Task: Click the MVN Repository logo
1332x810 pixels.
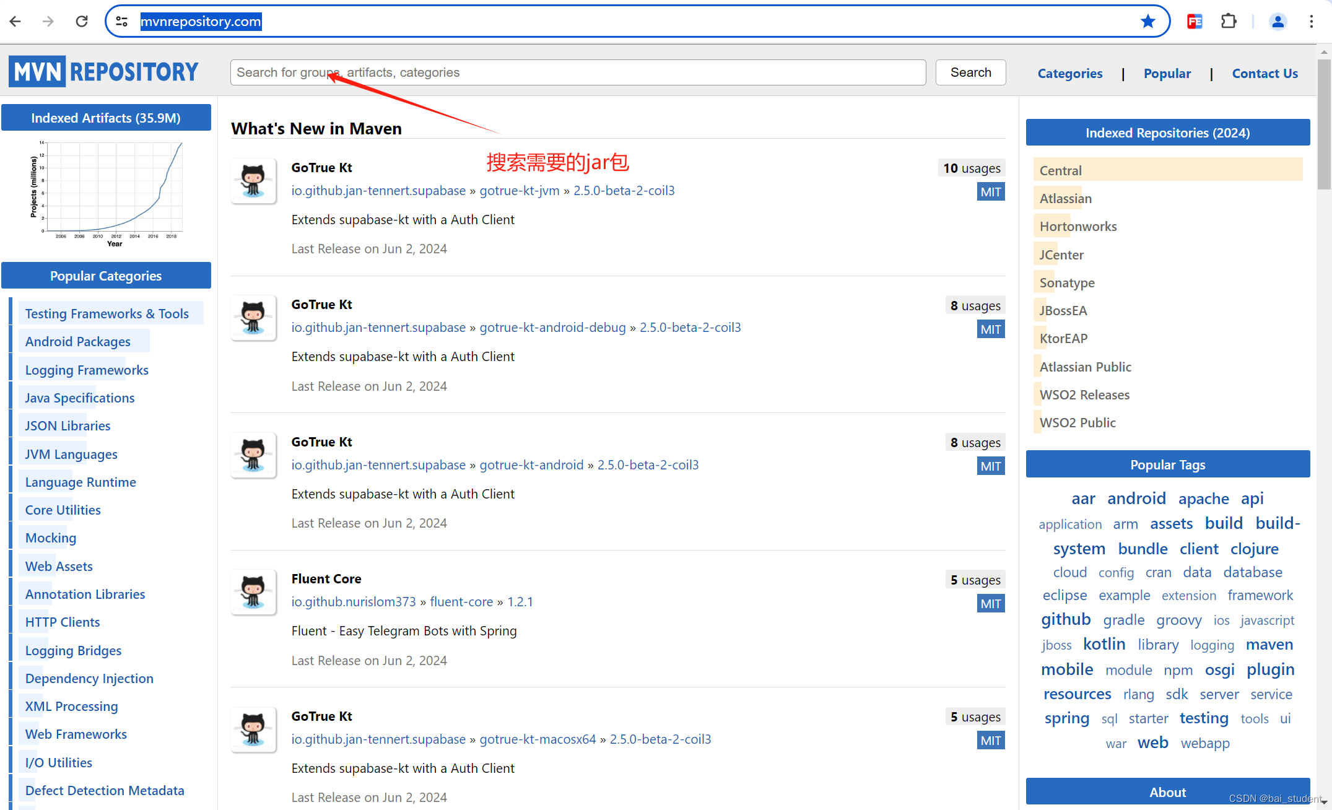Action: coord(104,72)
